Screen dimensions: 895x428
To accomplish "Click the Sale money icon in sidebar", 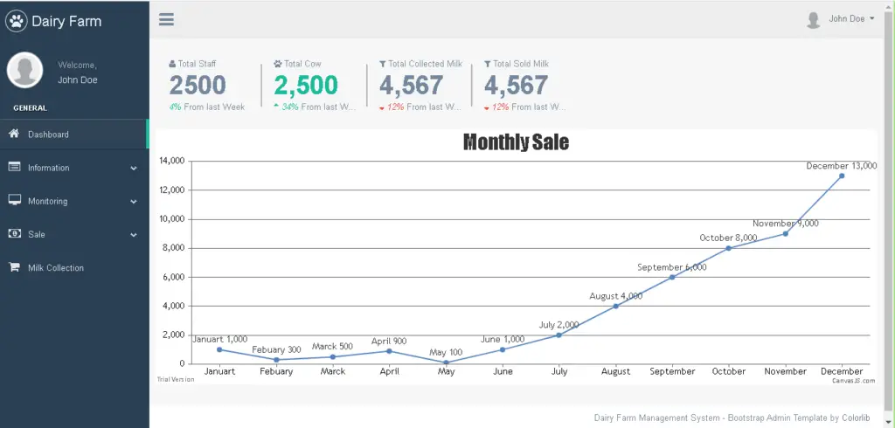I will click(14, 234).
